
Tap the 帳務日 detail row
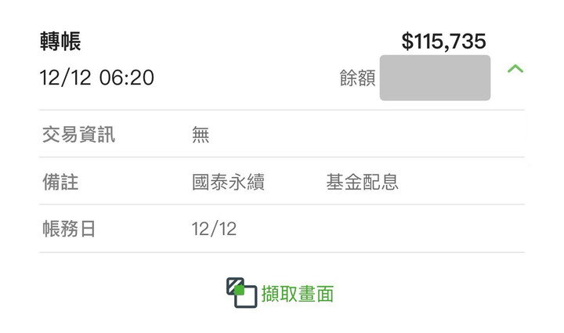282,228
